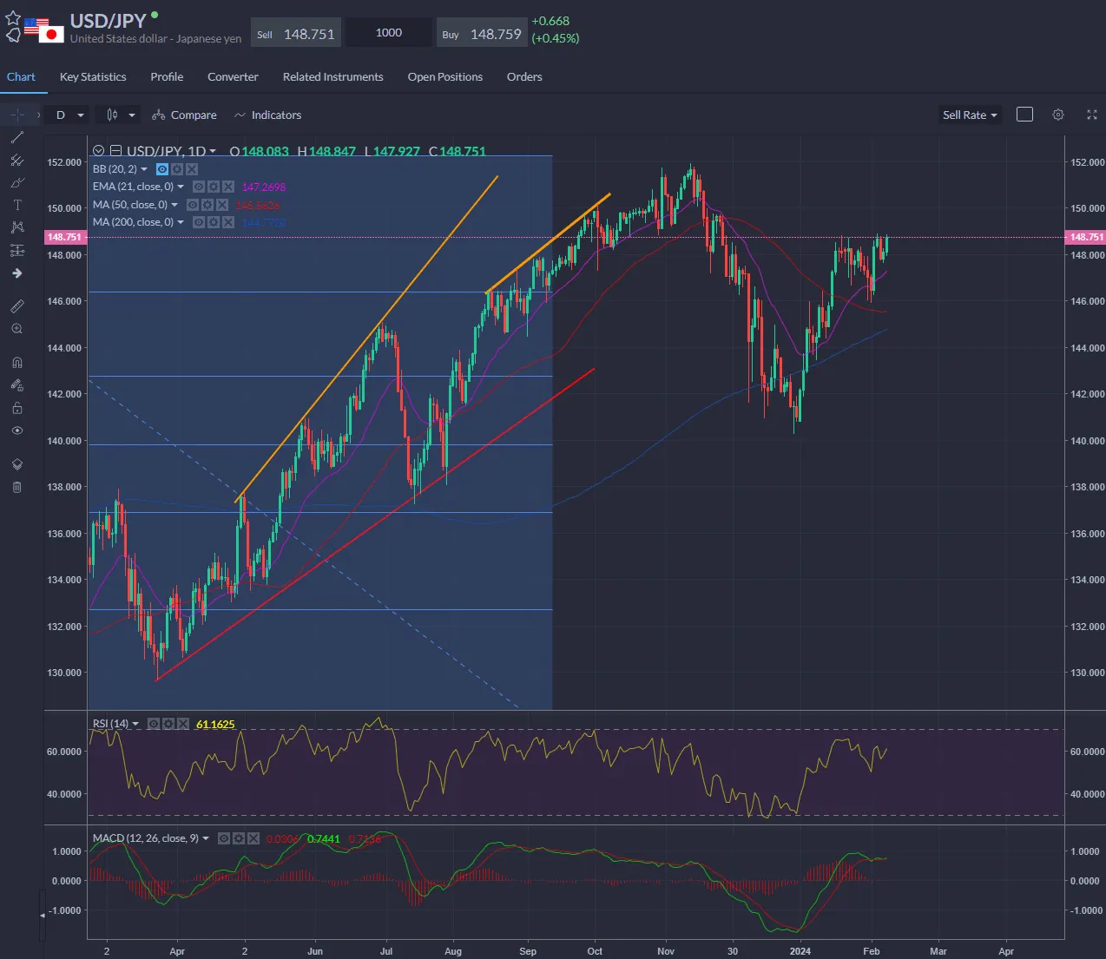
Task: Select the Text annotation tool
Action: pyautogui.click(x=16, y=205)
